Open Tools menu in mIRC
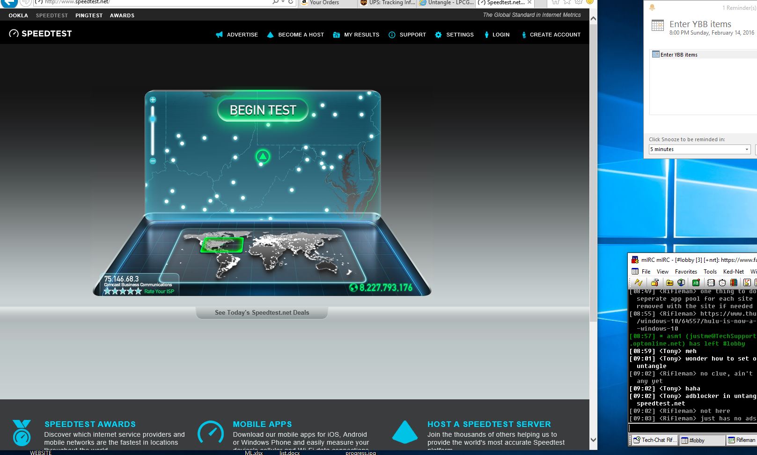757x455 pixels. click(x=710, y=272)
